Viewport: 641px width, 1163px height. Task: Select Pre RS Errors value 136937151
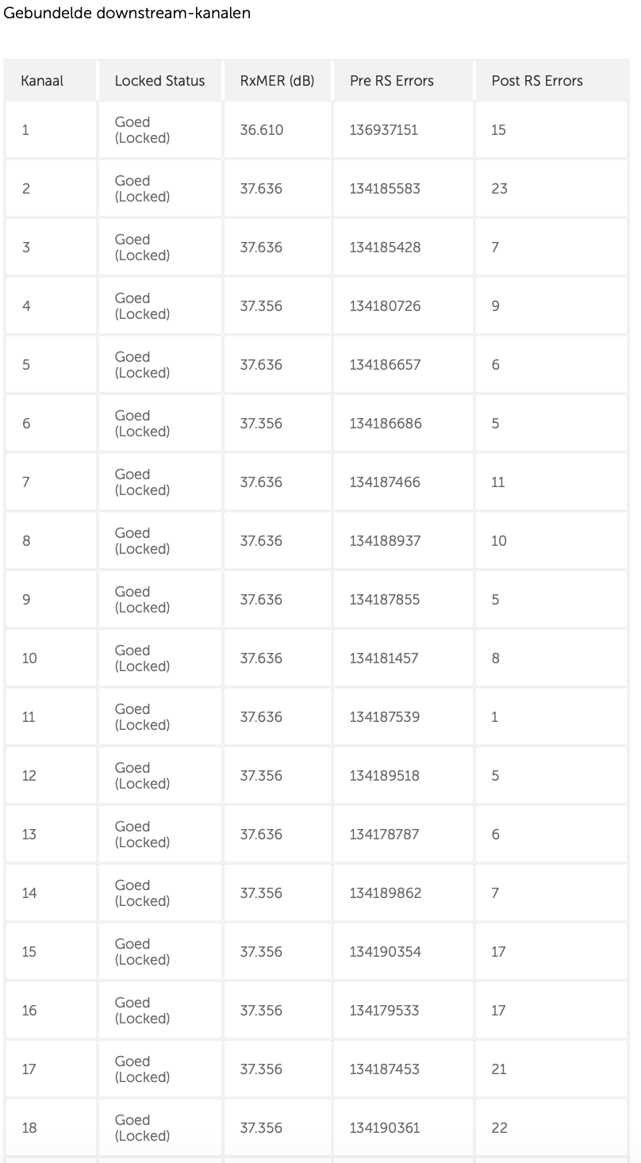coord(384,130)
